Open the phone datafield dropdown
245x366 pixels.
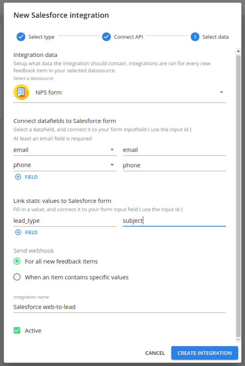click(112, 165)
